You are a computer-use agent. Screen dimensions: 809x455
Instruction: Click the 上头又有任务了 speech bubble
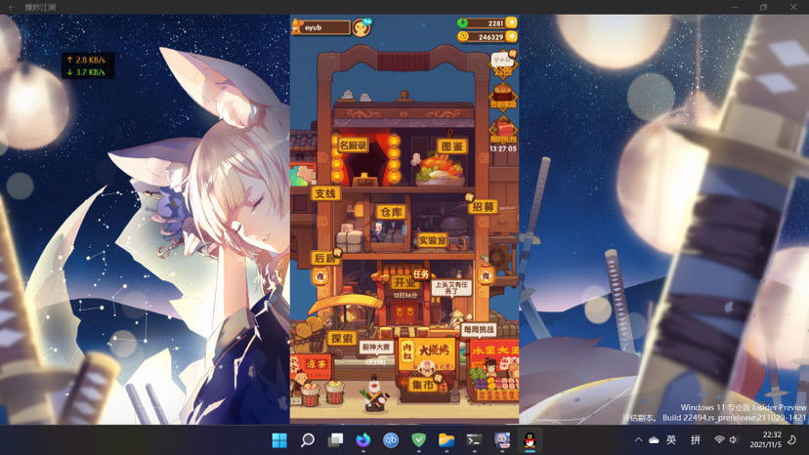pyautogui.click(x=451, y=288)
